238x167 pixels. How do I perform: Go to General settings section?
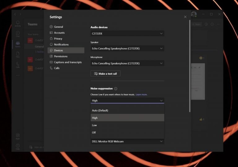click(58, 27)
